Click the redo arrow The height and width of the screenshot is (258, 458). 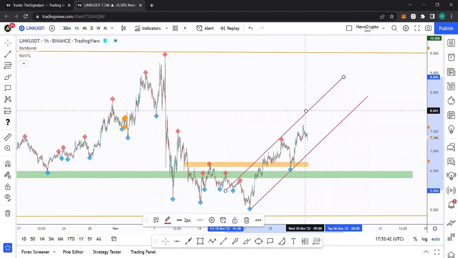tap(262, 28)
